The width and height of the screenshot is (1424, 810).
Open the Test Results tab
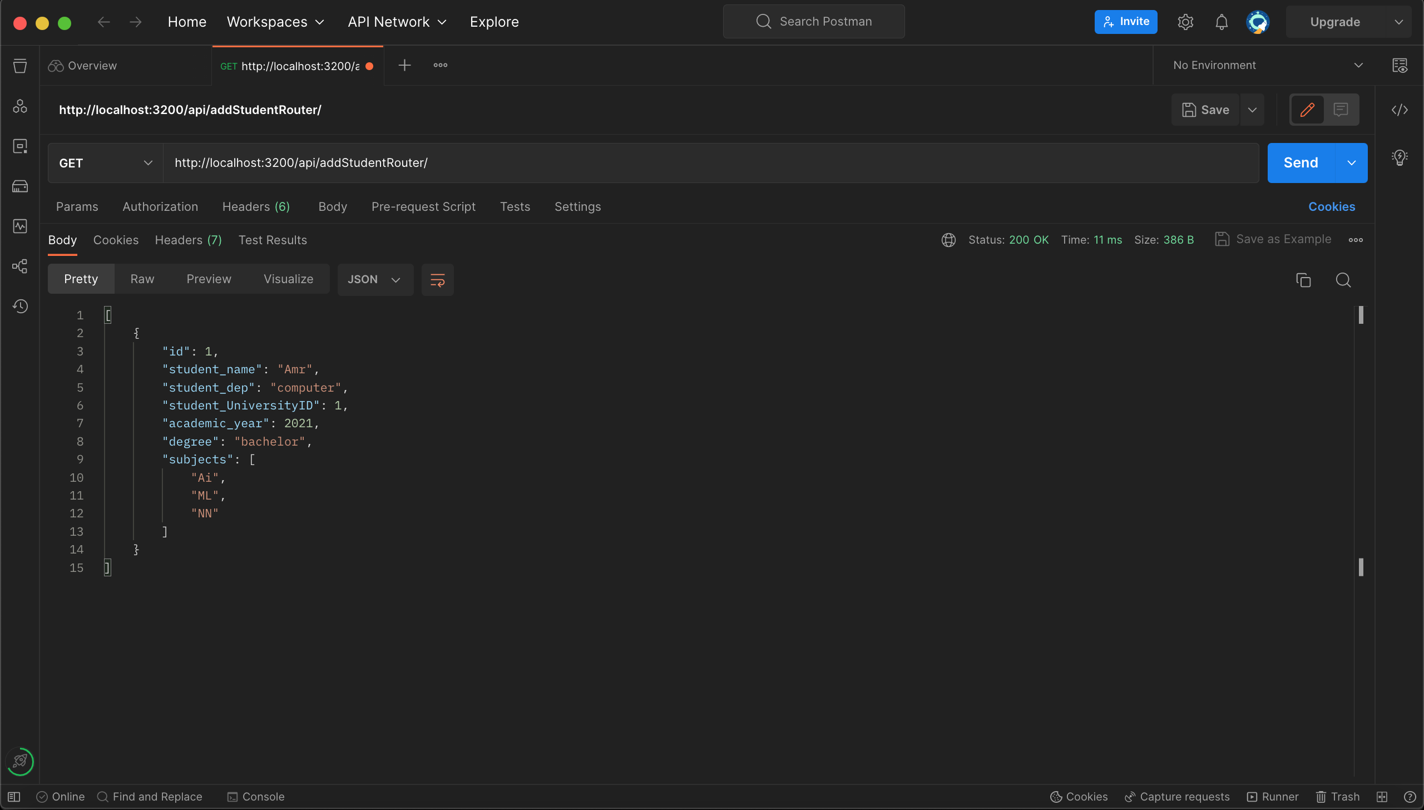tap(273, 240)
